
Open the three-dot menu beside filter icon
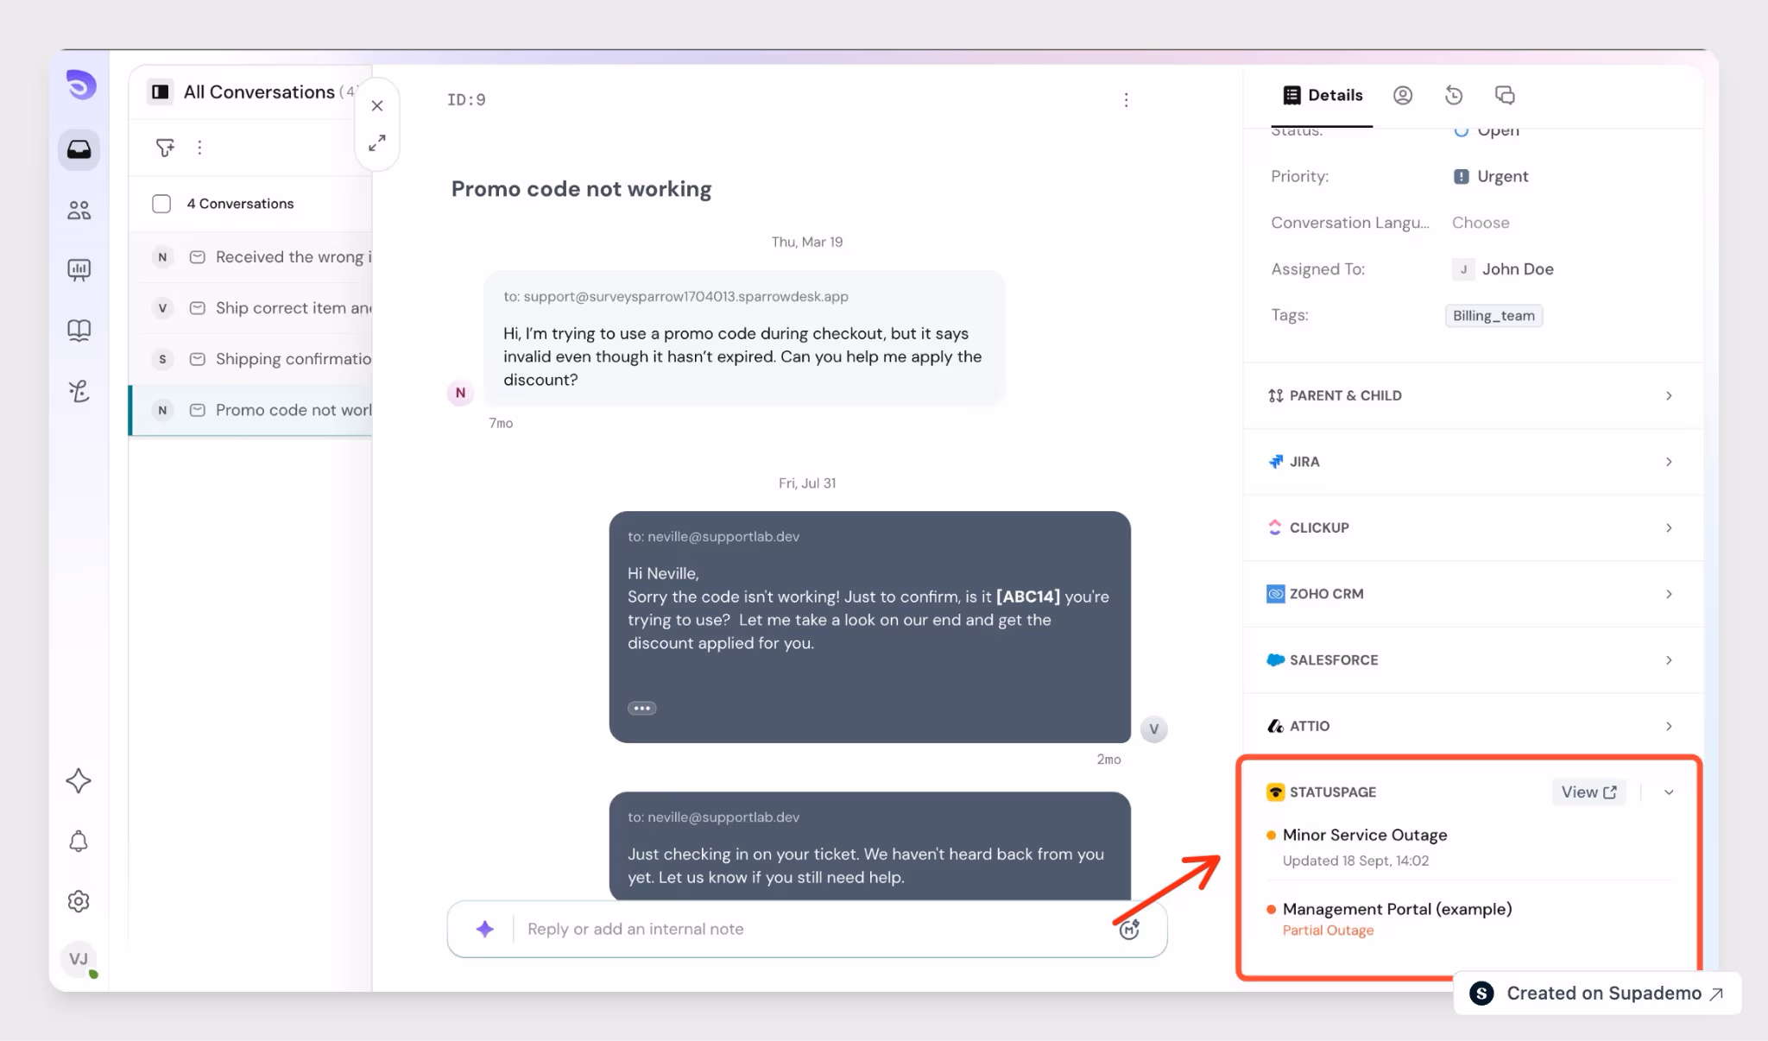click(199, 148)
